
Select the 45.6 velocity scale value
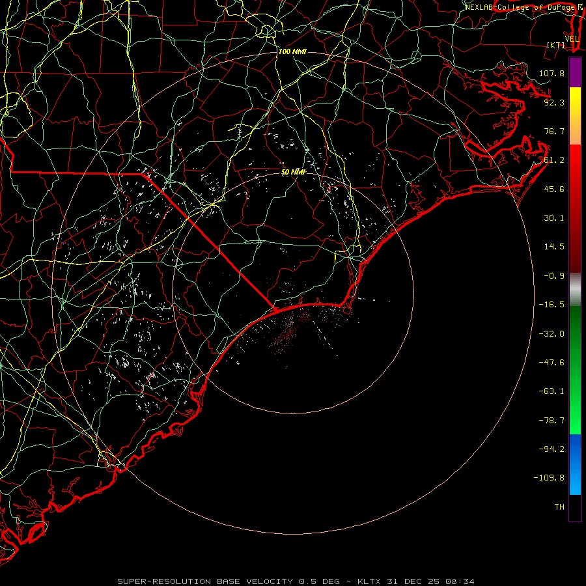click(554, 189)
